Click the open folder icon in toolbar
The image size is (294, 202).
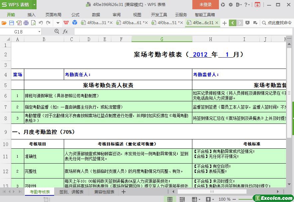tap(4, 23)
